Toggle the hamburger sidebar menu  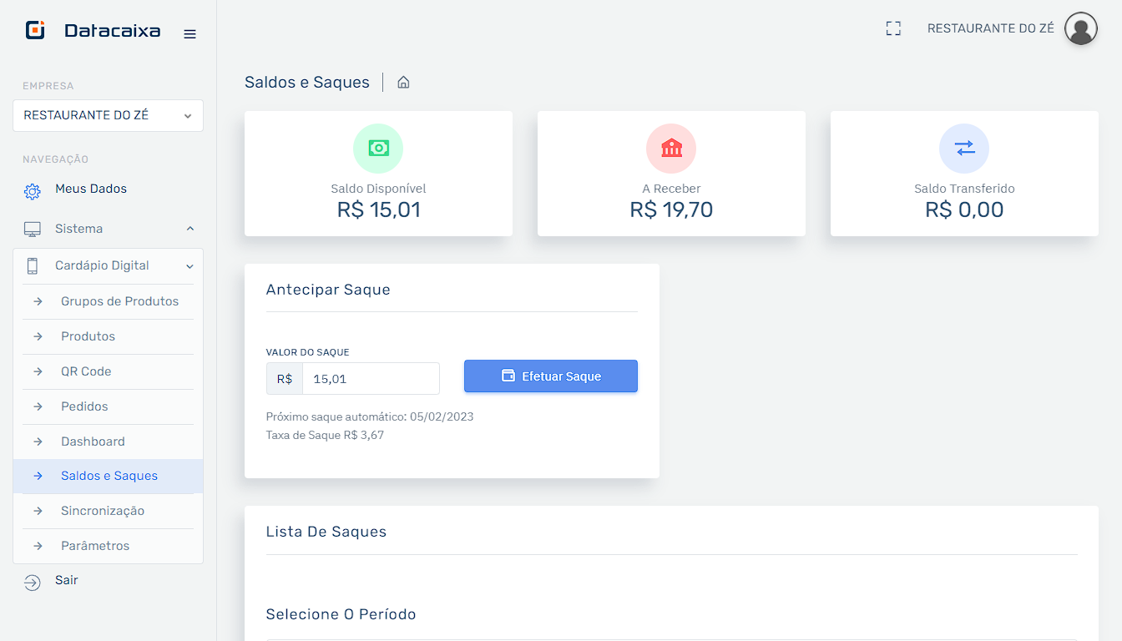pyautogui.click(x=190, y=34)
